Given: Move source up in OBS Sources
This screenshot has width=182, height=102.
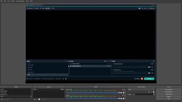Looking at the screenshot, I should tap(42, 99).
